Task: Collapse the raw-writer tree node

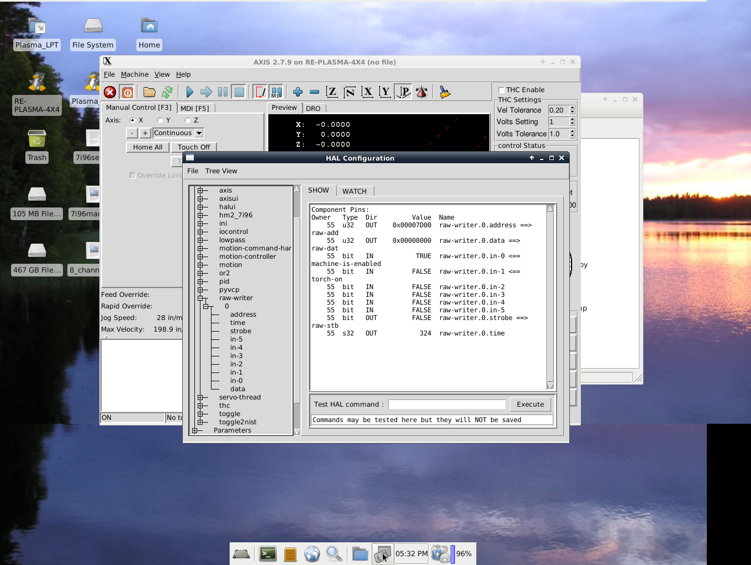Action: 200,298
